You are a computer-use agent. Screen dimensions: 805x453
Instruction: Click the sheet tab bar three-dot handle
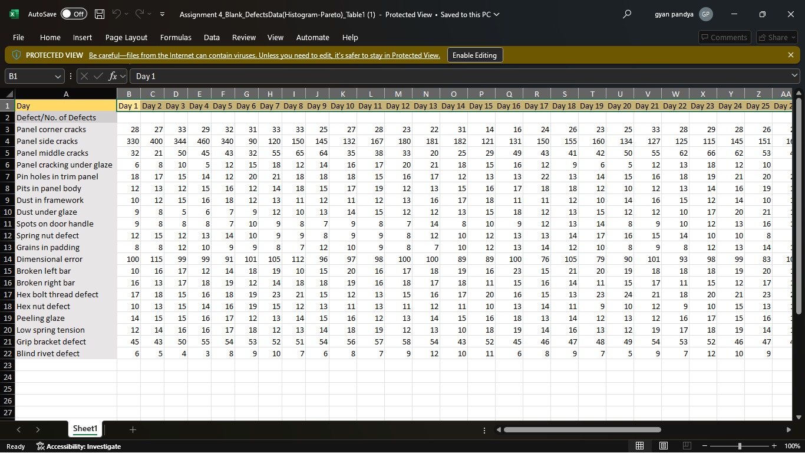tap(484, 430)
